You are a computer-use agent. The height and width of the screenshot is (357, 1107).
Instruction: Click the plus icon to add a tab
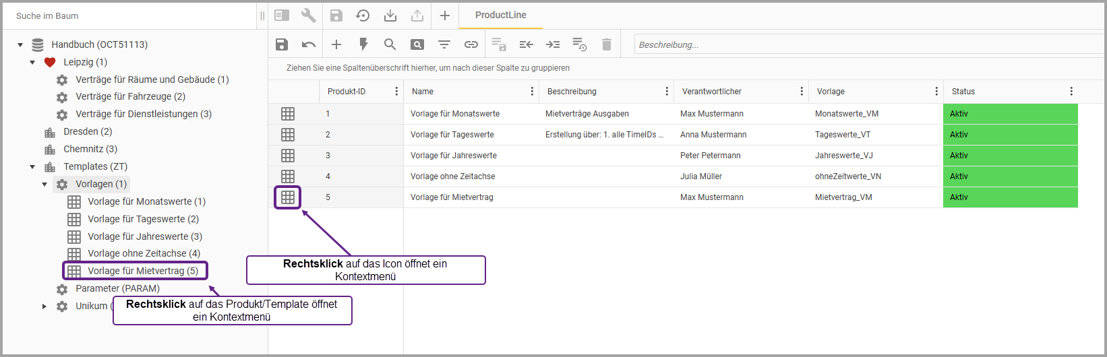pos(445,15)
